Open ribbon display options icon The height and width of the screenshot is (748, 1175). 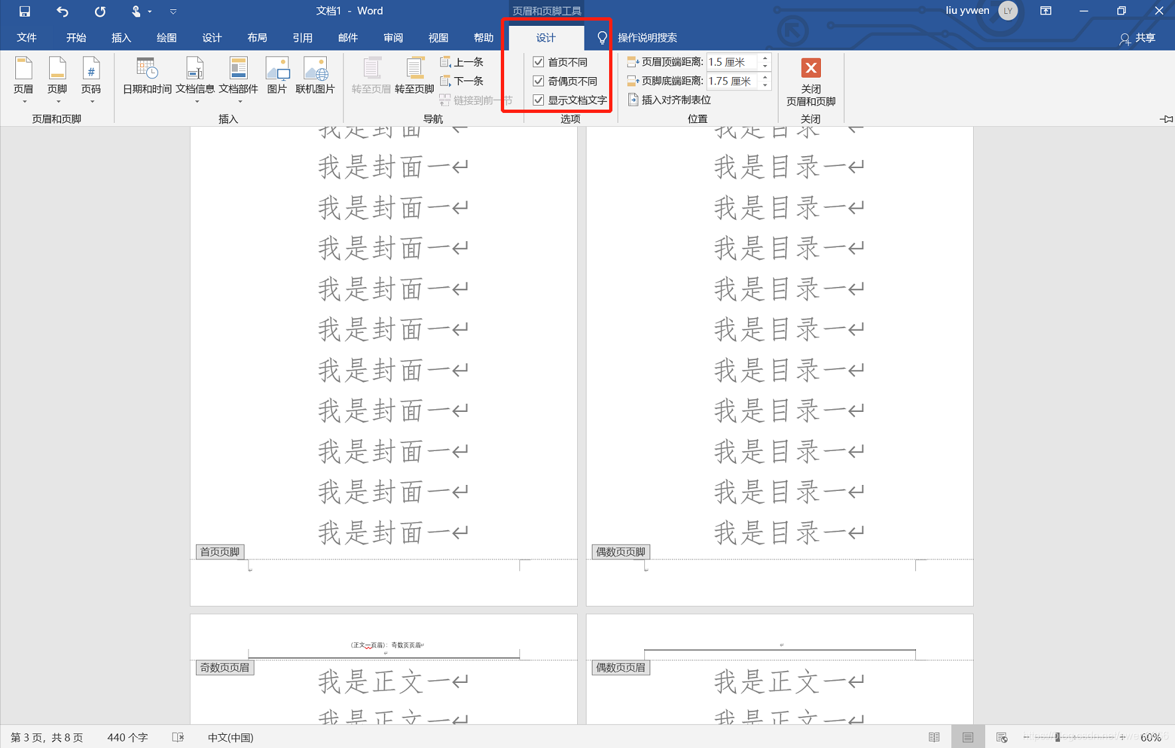pos(1045,11)
